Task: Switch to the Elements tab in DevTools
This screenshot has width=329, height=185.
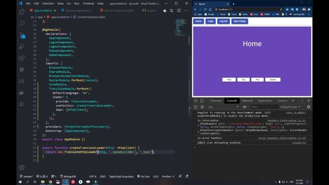Action: pyautogui.click(x=216, y=101)
